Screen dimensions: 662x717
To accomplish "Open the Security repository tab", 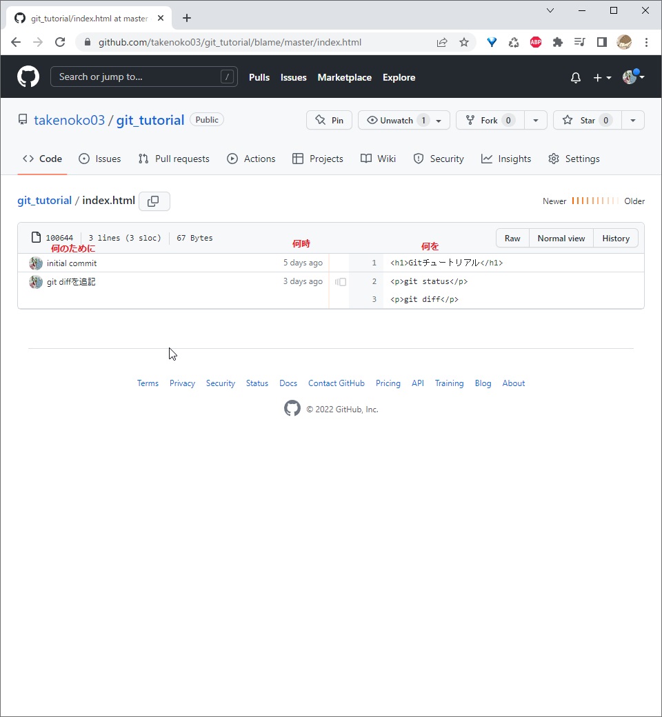I will 439,159.
